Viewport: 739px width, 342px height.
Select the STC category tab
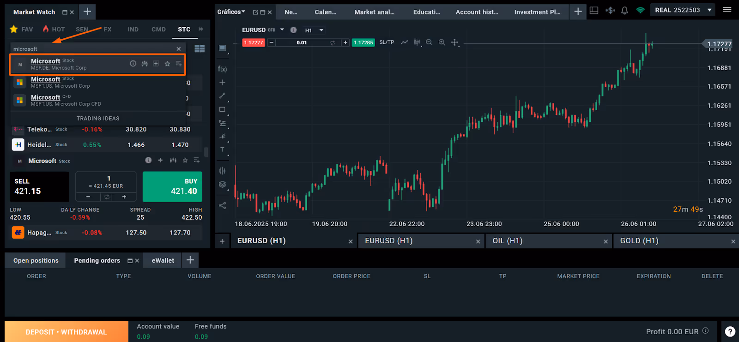[x=184, y=29]
